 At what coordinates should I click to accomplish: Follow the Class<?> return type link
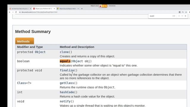(21, 83)
